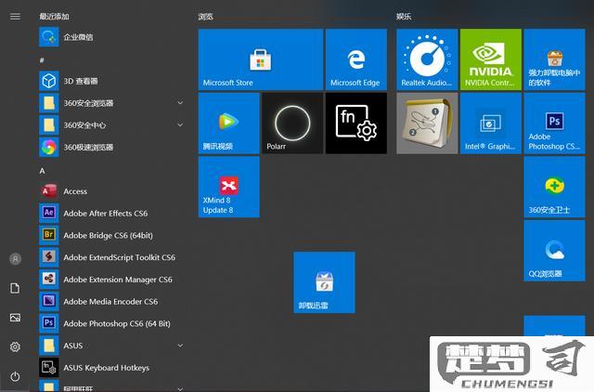Launch Adobe ExtendScript Toolkit CS6

click(111, 257)
